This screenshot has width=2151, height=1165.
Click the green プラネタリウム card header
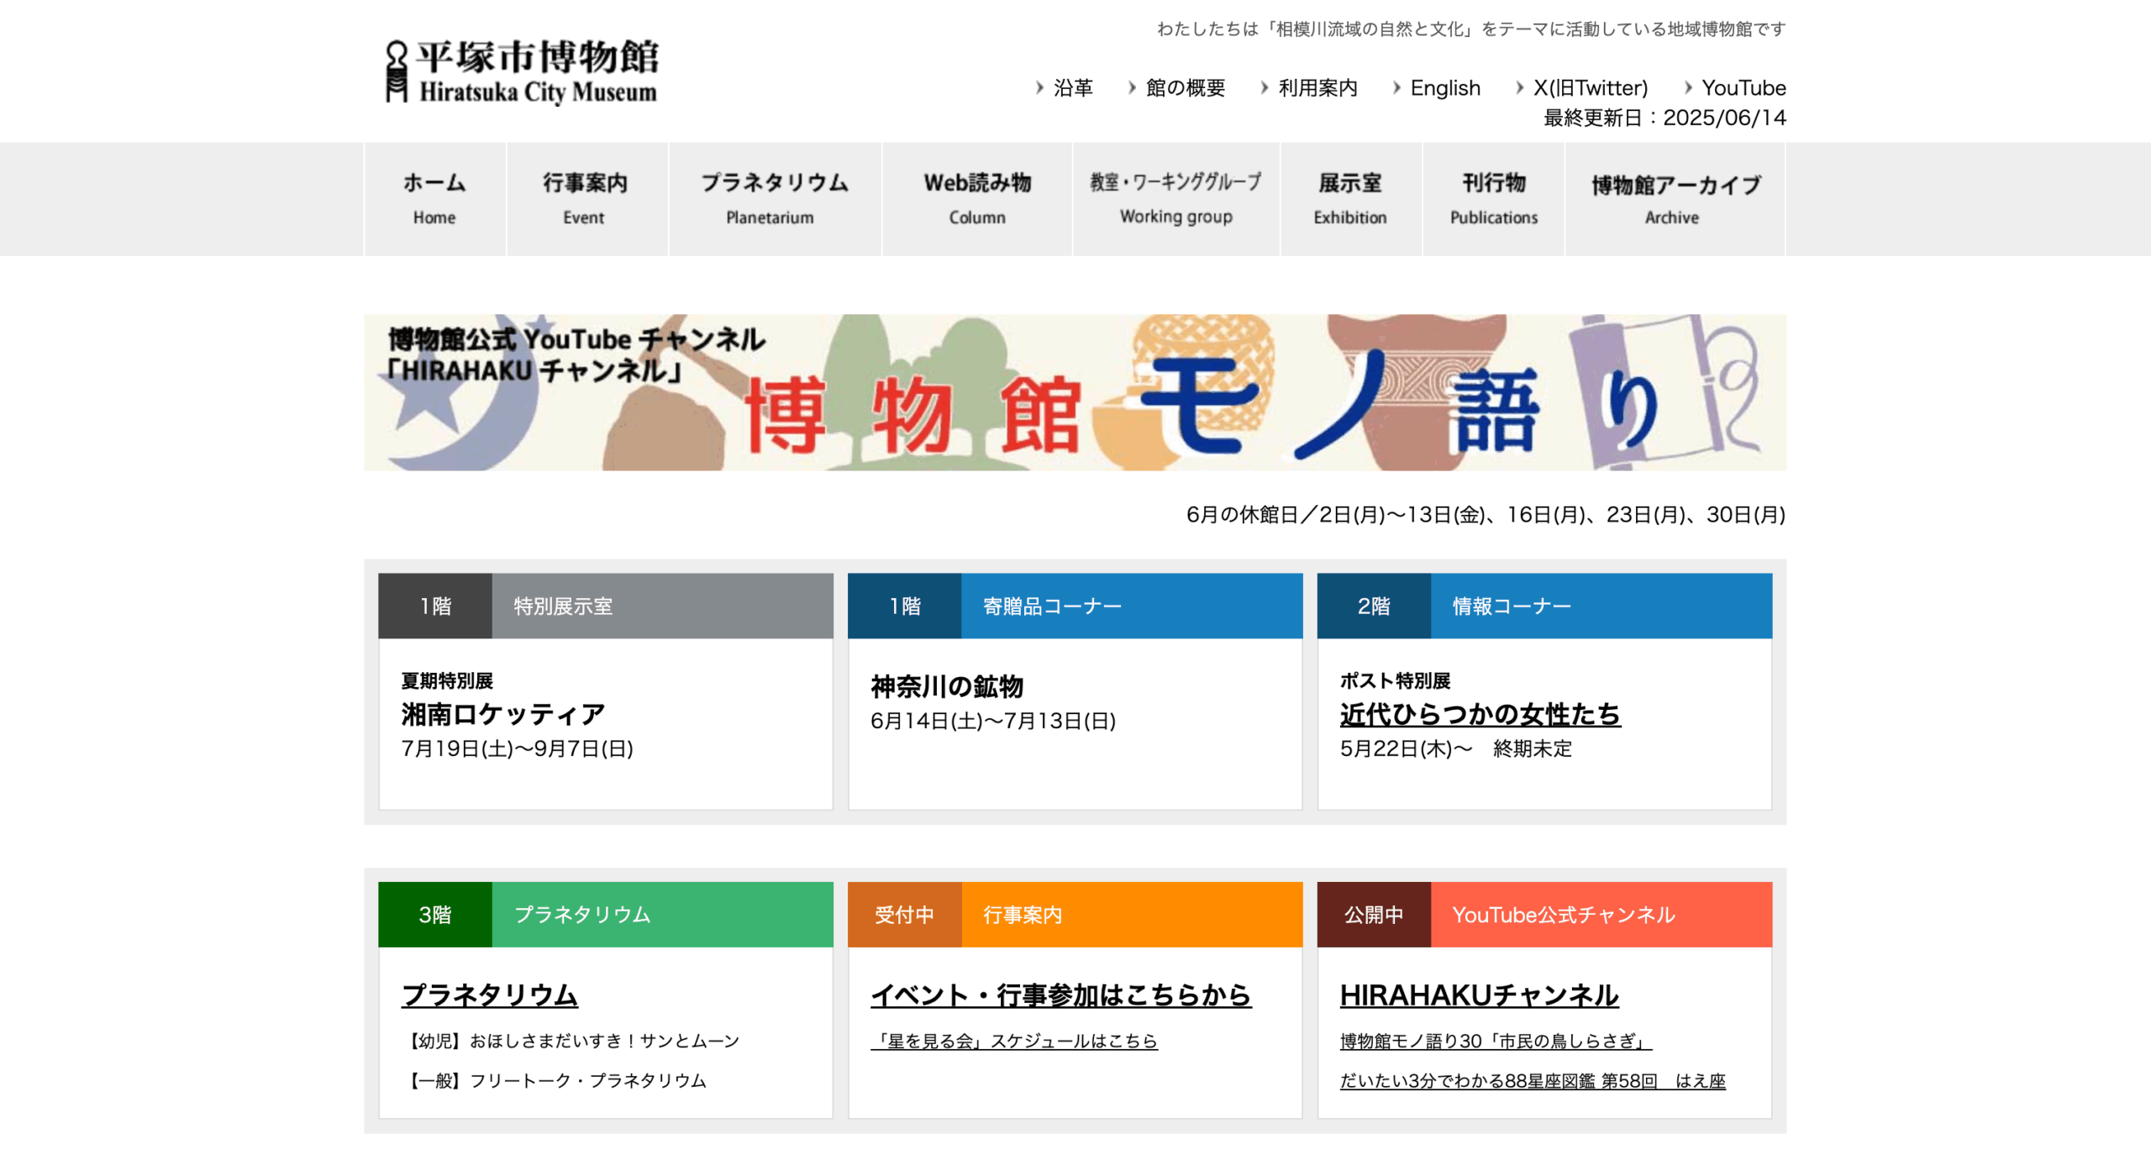[605, 914]
